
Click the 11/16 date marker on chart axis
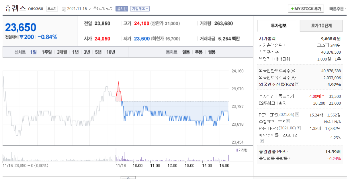(x=121, y=166)
